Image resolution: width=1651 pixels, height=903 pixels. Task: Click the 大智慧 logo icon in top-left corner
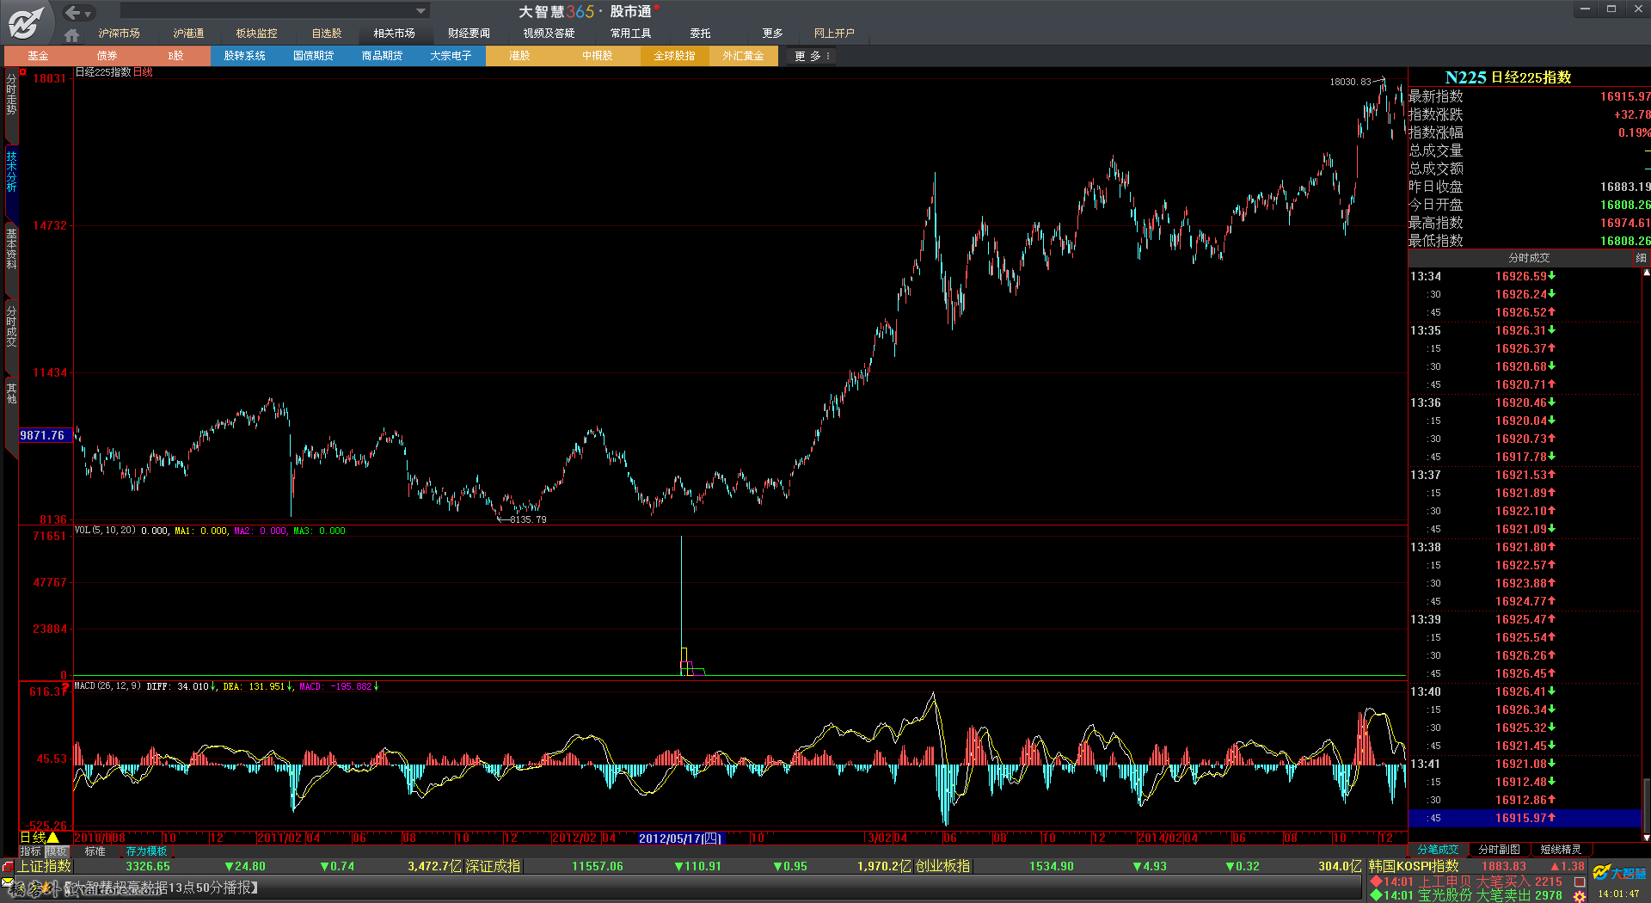coord(26,21)
